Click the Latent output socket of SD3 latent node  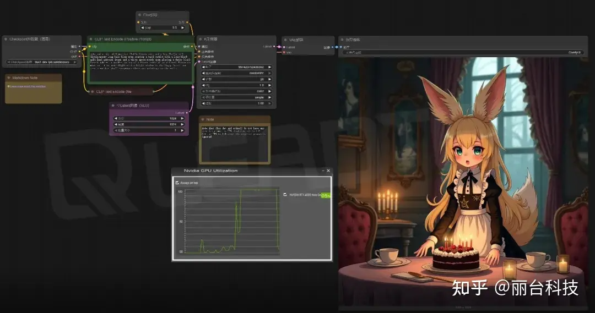click(x=187, y=113)
